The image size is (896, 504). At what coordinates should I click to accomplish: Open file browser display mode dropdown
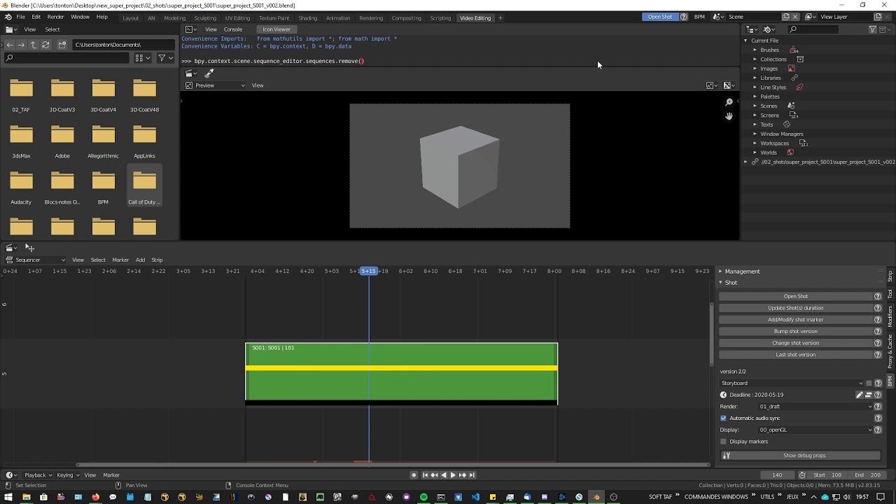pos(142,58)
